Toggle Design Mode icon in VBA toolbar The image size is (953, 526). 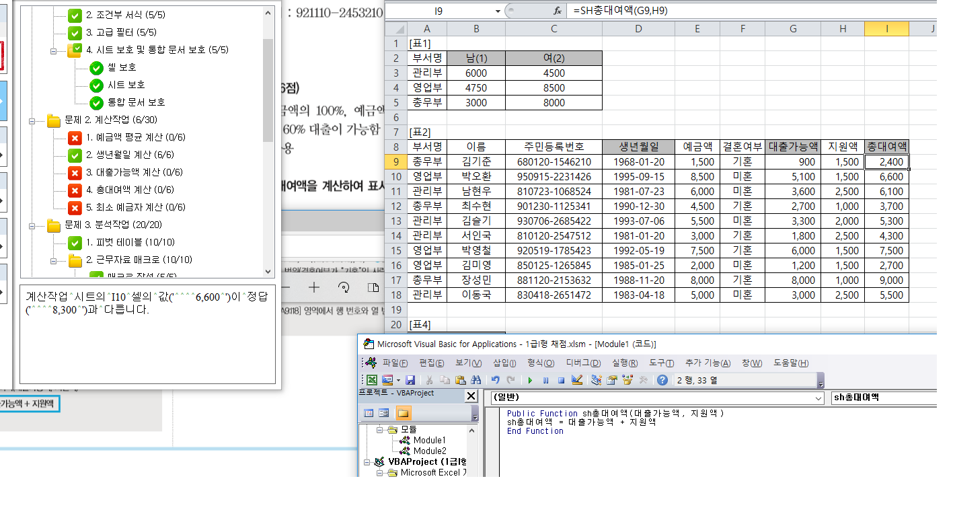tap(576, 380)
